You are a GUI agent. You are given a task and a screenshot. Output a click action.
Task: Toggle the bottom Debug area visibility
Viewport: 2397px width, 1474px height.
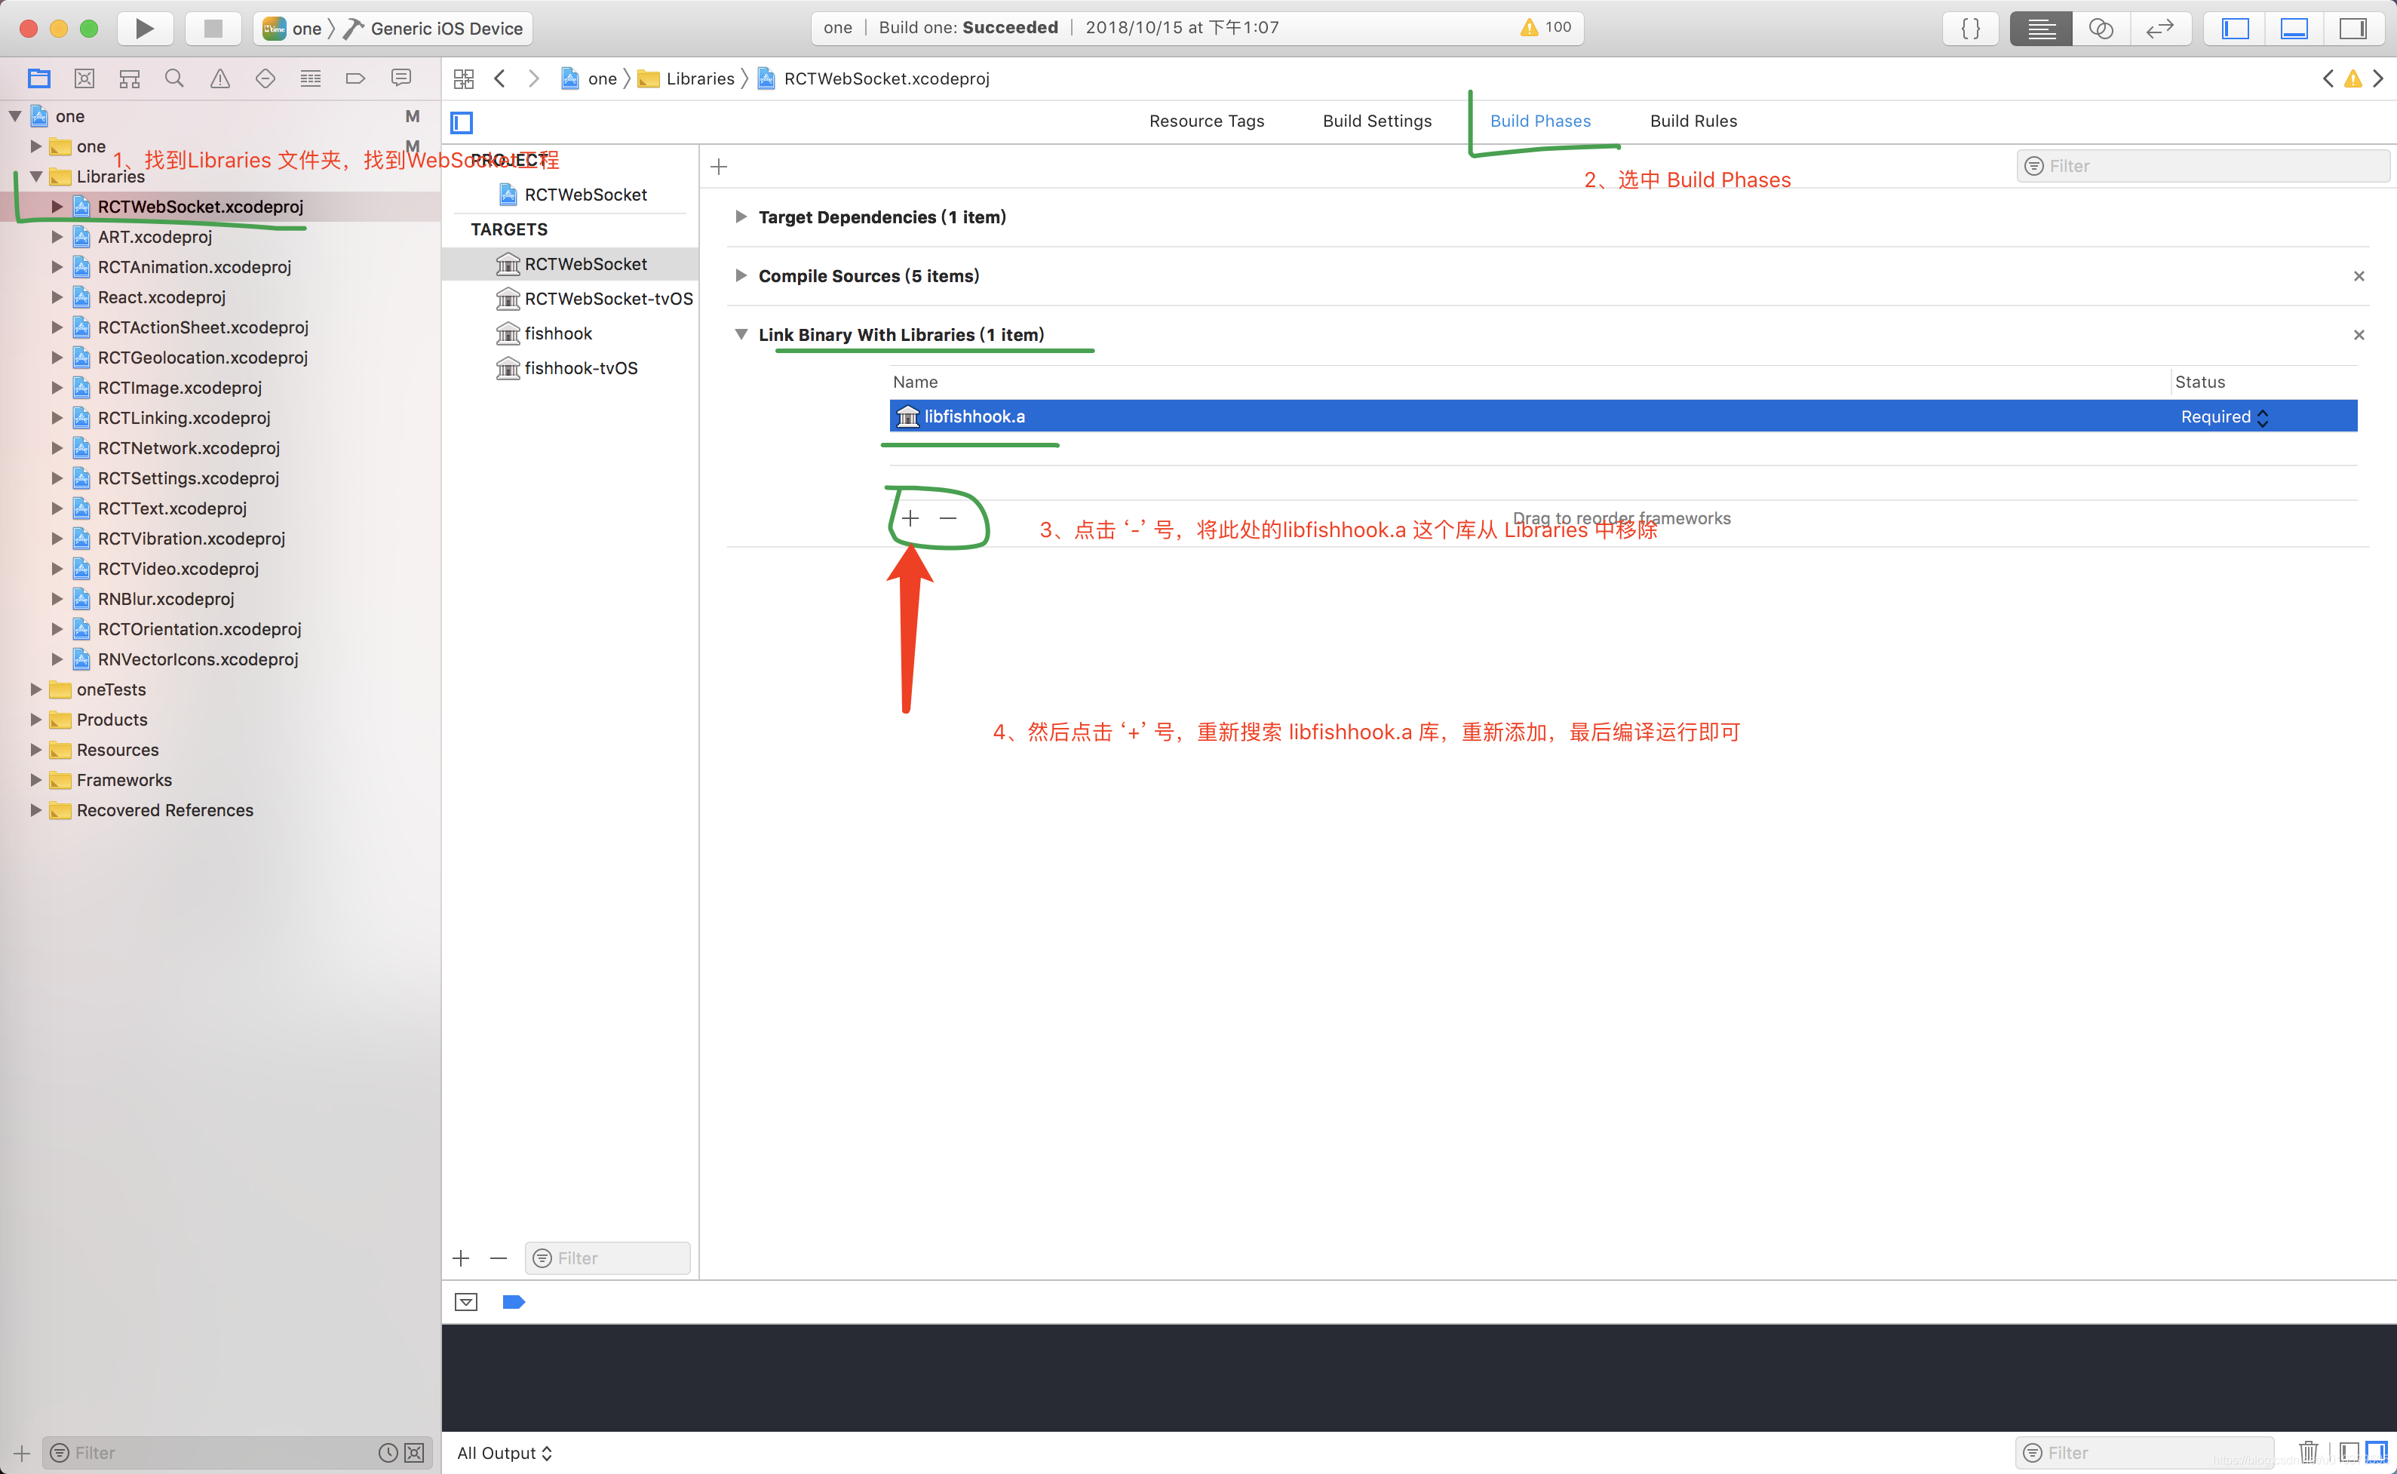pyautogui.click(x=2294, y=28)
